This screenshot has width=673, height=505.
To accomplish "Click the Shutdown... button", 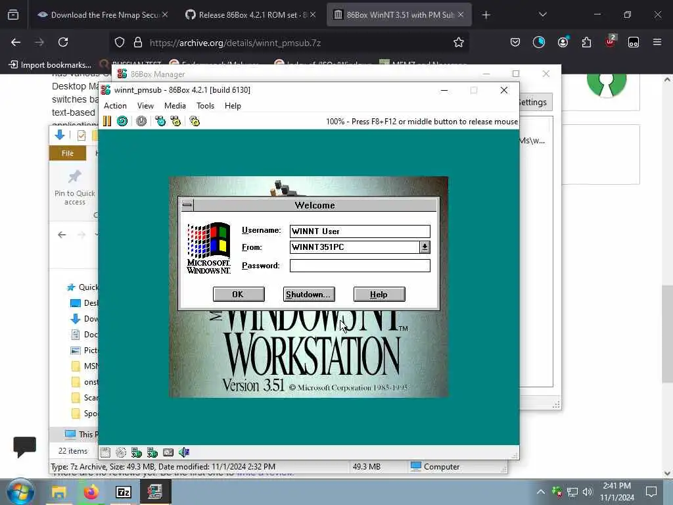I will (x=309, y=294).
